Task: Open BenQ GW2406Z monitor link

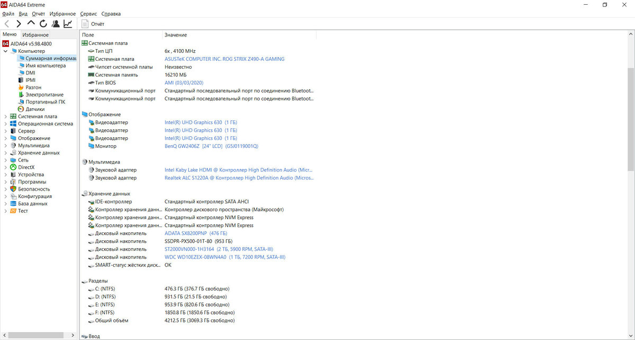Action: point(211,146)
